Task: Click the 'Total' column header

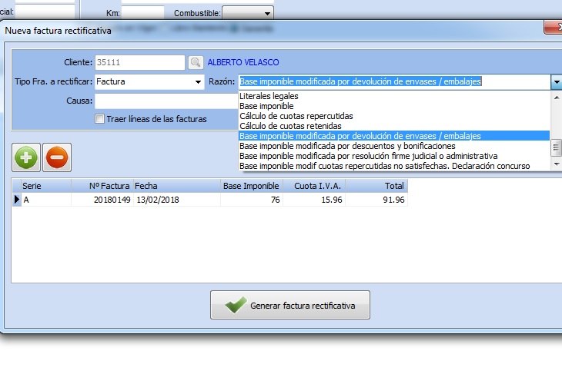Action: point(376,186)
